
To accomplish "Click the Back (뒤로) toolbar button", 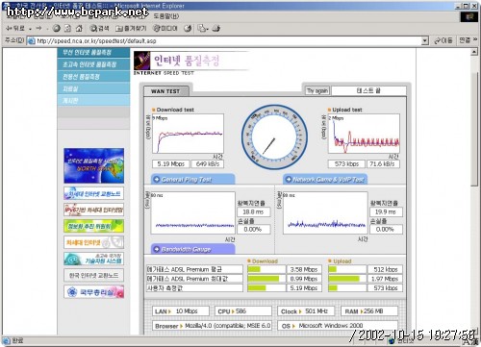I will [x=15, y=29].
